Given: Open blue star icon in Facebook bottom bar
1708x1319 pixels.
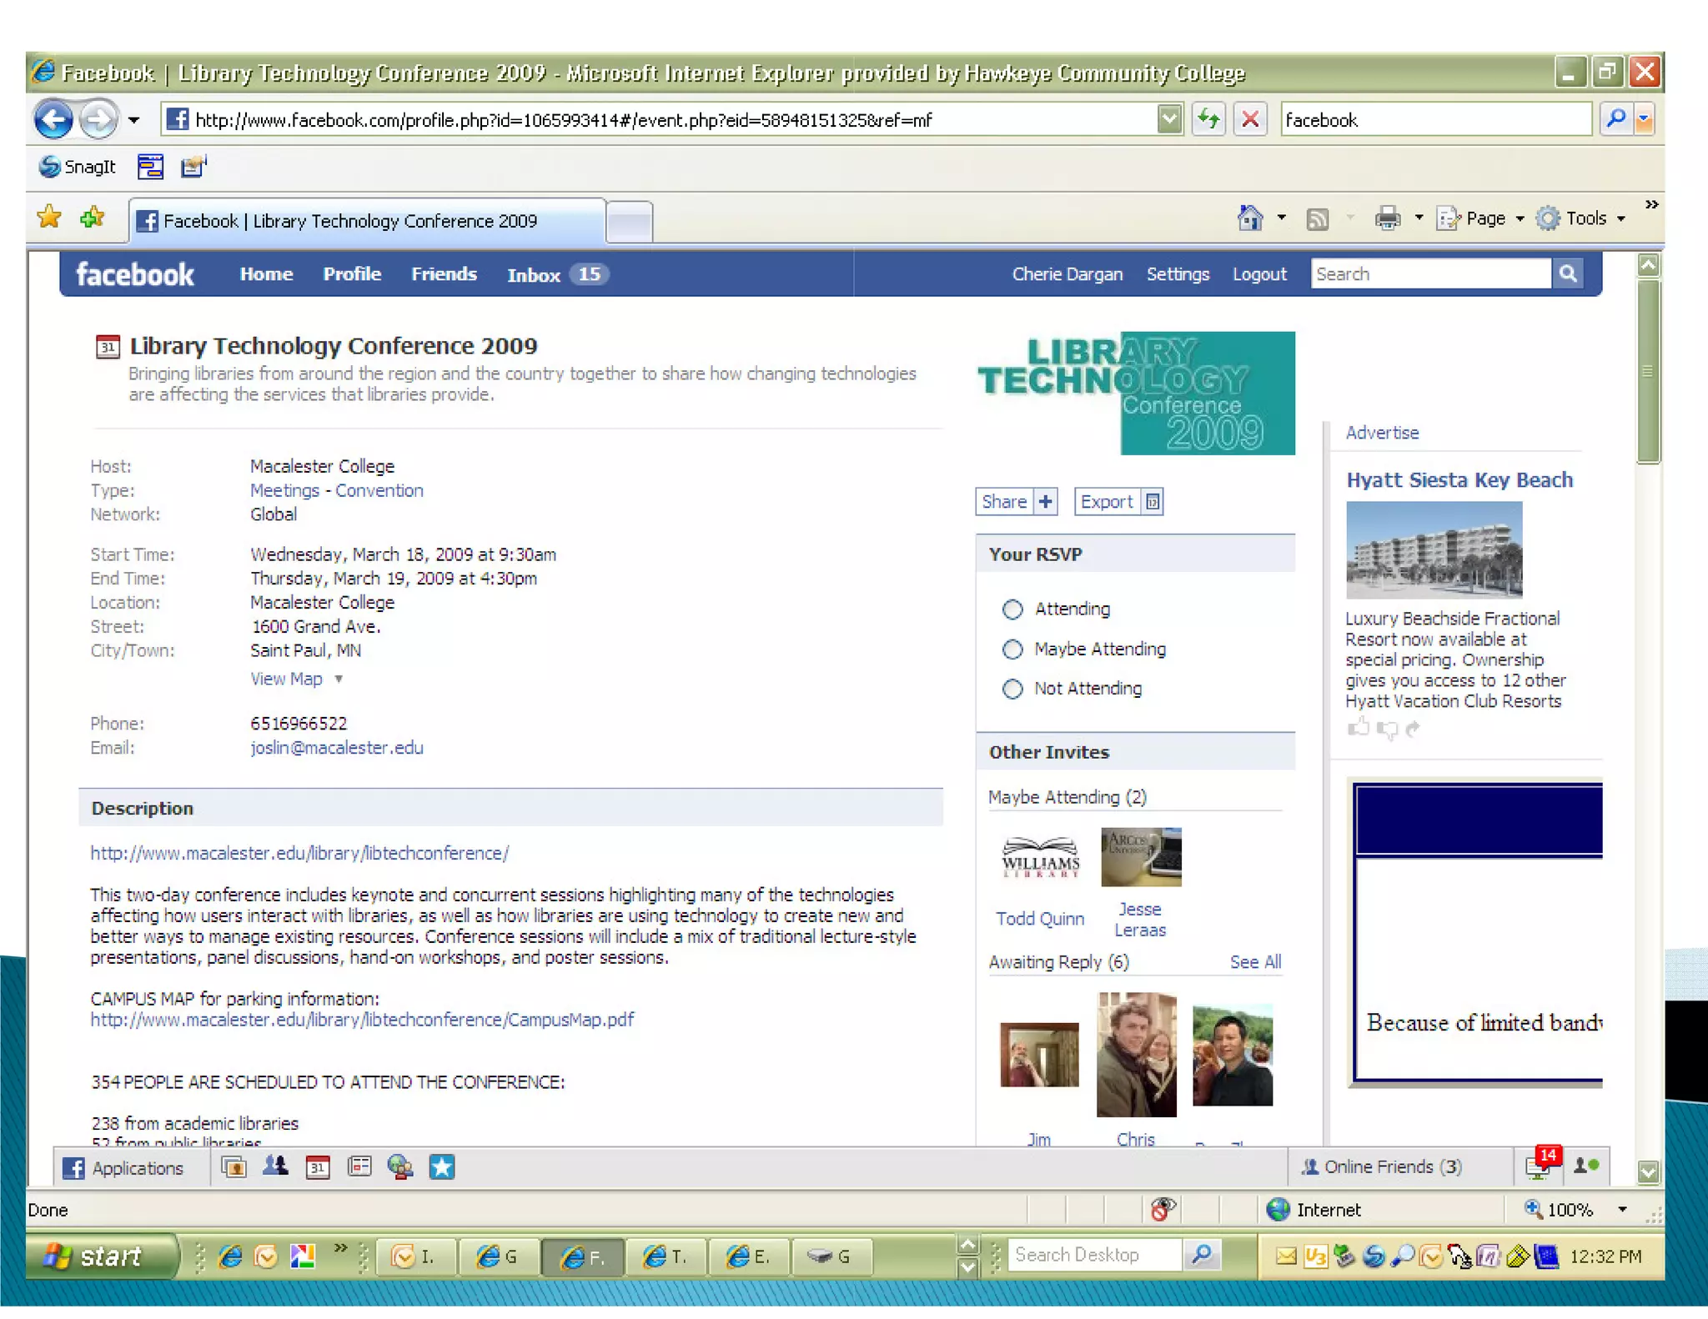Looking at the screenshot, I should coord(442,1166).
